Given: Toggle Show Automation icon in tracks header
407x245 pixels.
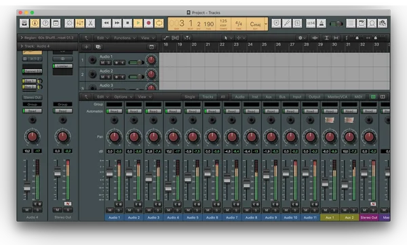Looking at the screenshot, I should [x=166, y=38].
